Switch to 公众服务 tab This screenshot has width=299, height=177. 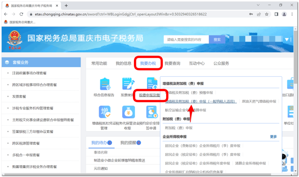coord(221,63)
